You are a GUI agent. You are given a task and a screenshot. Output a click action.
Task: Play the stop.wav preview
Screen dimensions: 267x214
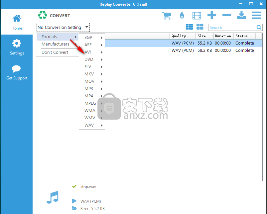[x=74, y=201]
